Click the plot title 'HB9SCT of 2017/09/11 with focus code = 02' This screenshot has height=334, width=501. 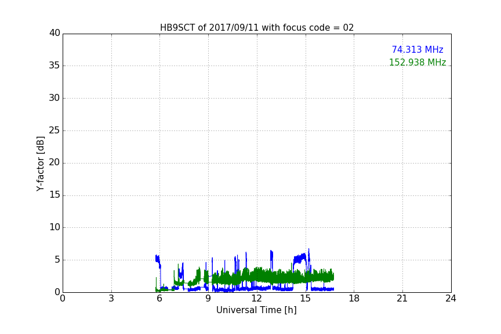[256, 27]
